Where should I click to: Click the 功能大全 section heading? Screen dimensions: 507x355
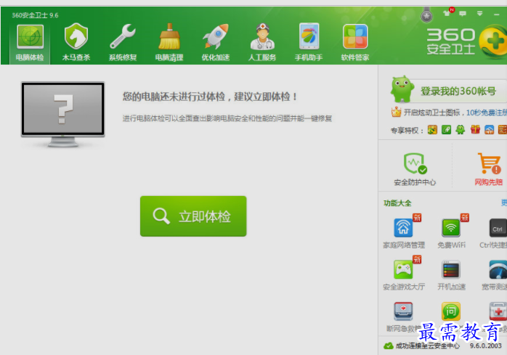(397, 203)
